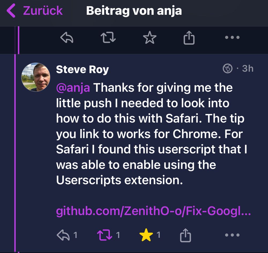The image size is (268, 253).
Task: Open Steve Roy's profile name
Action: click(x=82, y=70)
